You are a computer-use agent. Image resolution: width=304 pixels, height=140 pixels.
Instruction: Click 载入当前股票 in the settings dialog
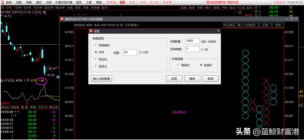[x=101, y=79]
